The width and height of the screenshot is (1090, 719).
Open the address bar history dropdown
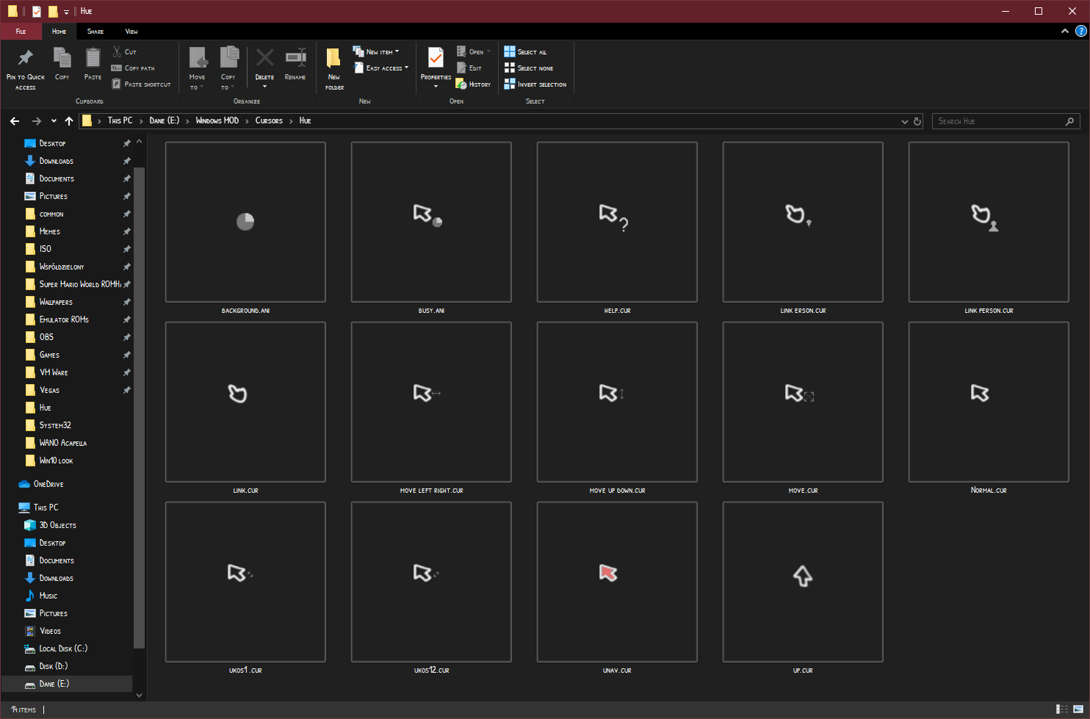click(903, 121)
